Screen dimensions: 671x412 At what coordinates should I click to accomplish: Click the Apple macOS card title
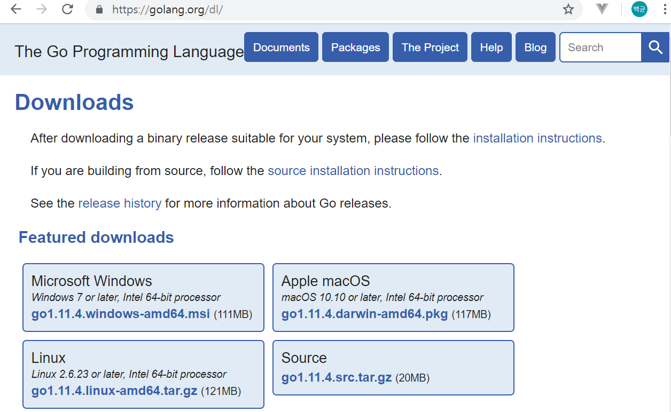[x=326, y=281]
